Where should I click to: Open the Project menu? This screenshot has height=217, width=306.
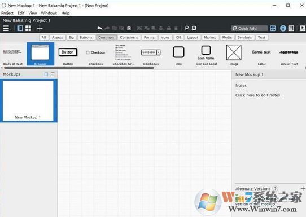[x=7, y=13]
